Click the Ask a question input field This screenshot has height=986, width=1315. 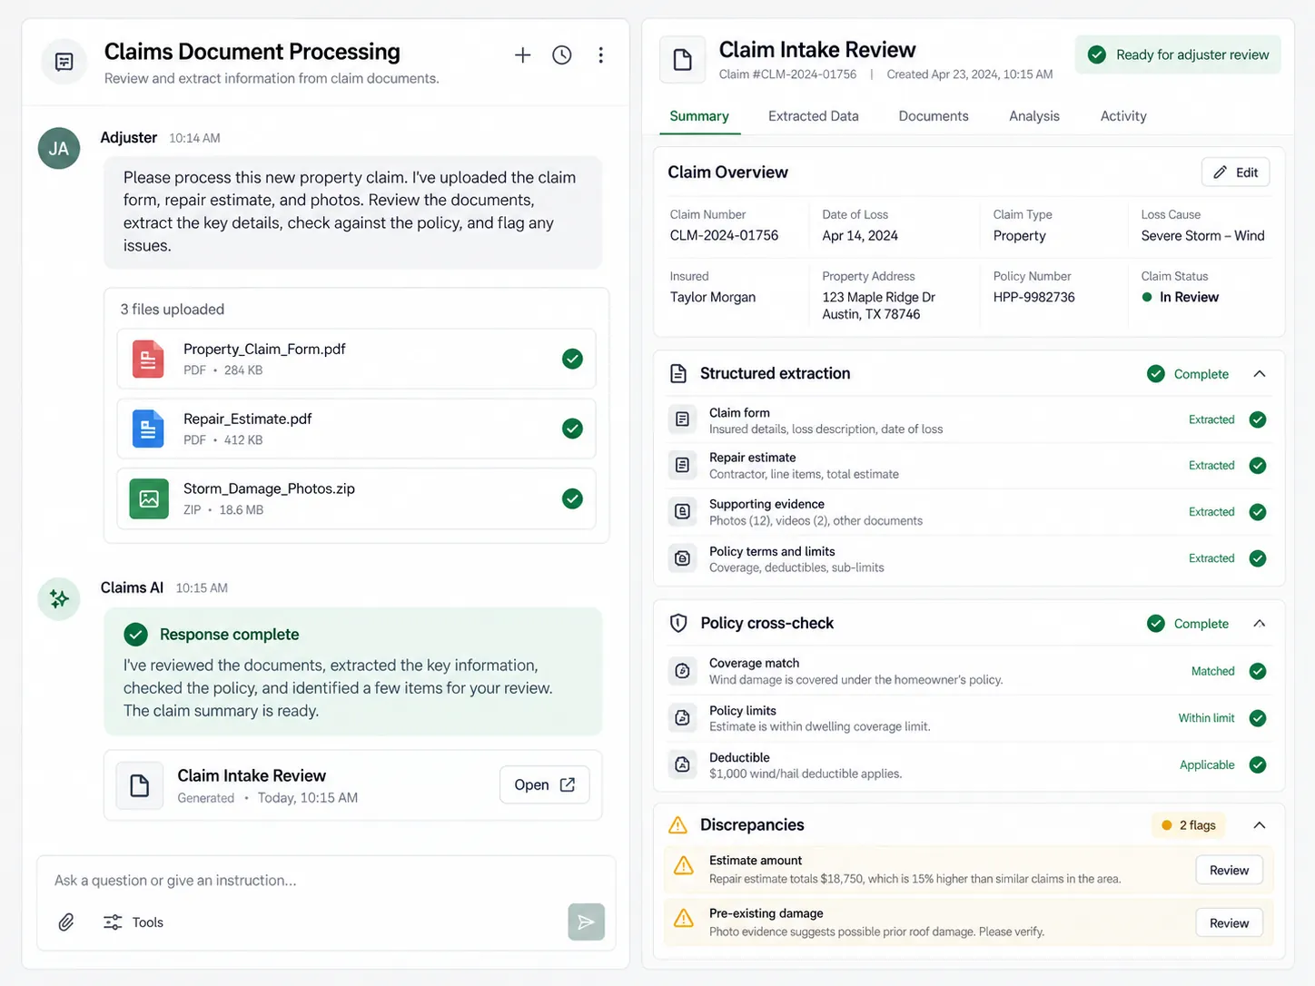(325, 881)
